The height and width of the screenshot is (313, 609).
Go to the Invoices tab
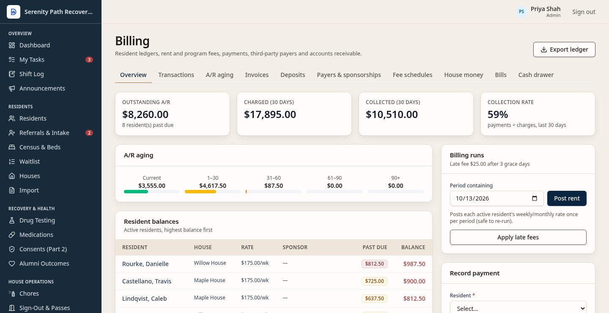pyautogui.click(x=257, y=75)
